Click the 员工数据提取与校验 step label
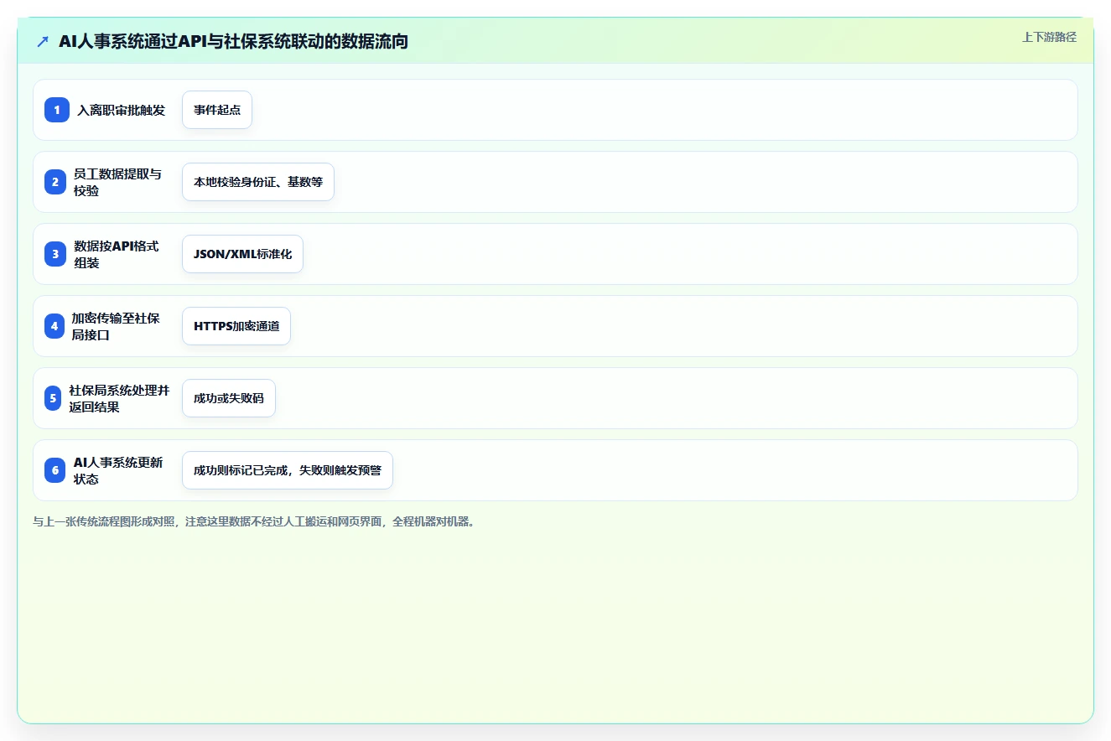The image size is (1111, 741). click(x=117, y=182)
